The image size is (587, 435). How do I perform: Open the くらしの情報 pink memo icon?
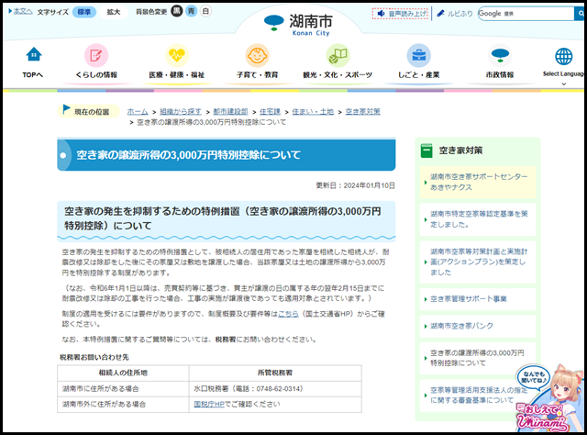coord(96,55)
